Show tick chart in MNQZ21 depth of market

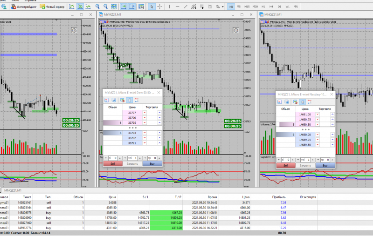(279, 102)
